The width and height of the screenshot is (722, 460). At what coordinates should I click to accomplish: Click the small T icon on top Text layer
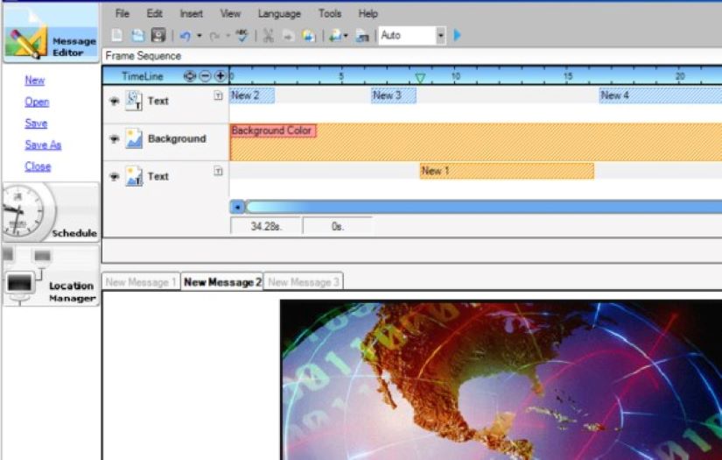pyautogui.click(x=218, y=96)
